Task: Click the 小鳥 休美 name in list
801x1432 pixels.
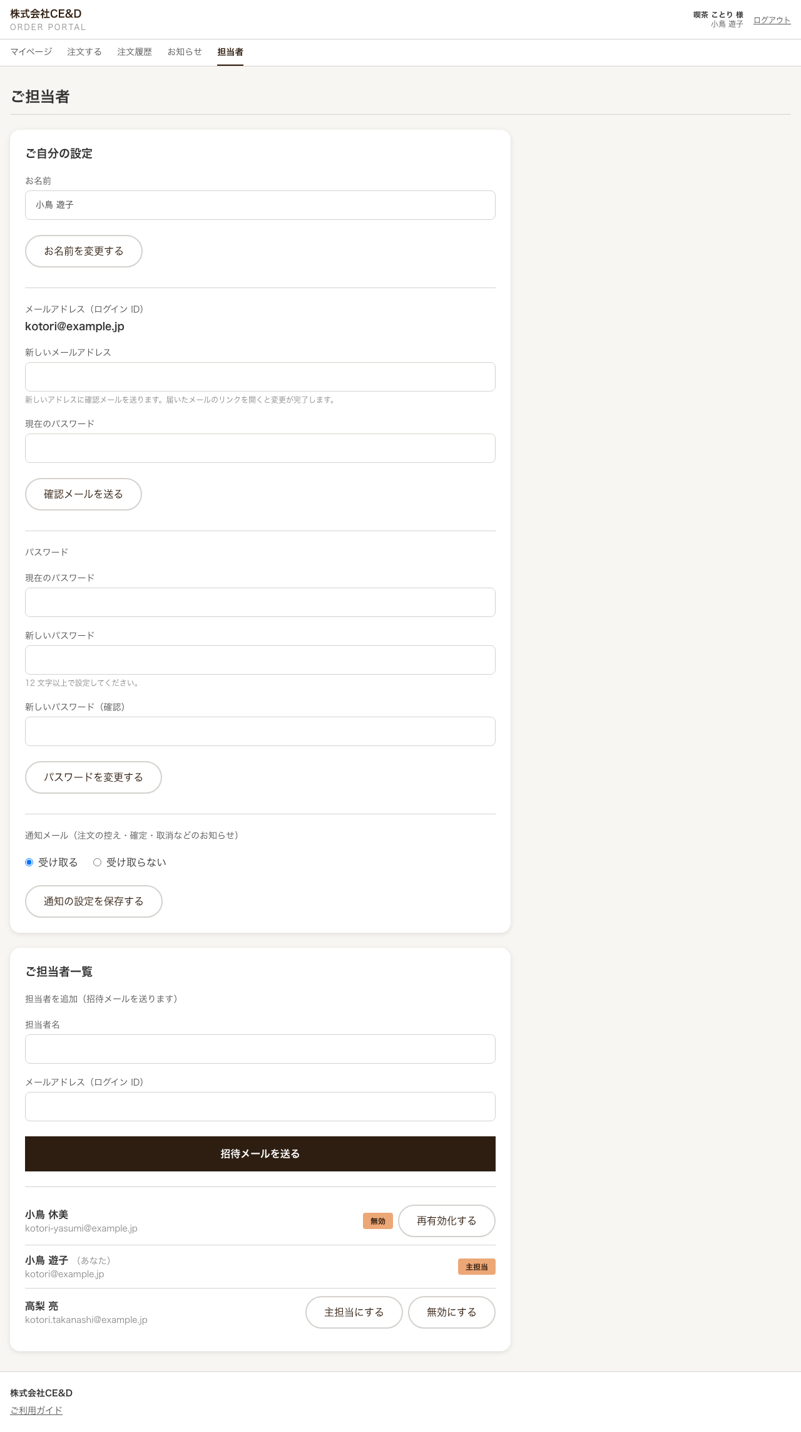Action: coord(46,1215)
